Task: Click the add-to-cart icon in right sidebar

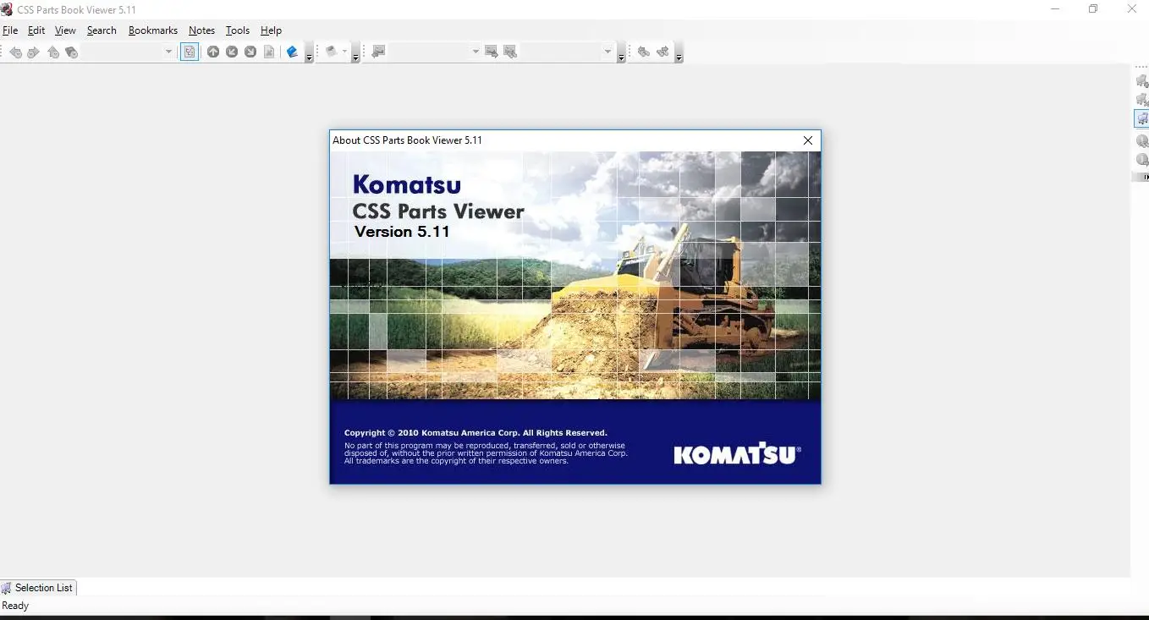Action: click(1141, 81)
